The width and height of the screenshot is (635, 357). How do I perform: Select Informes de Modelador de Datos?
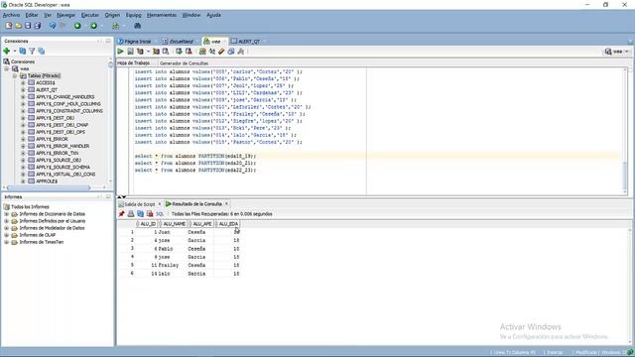pos(52,228)
